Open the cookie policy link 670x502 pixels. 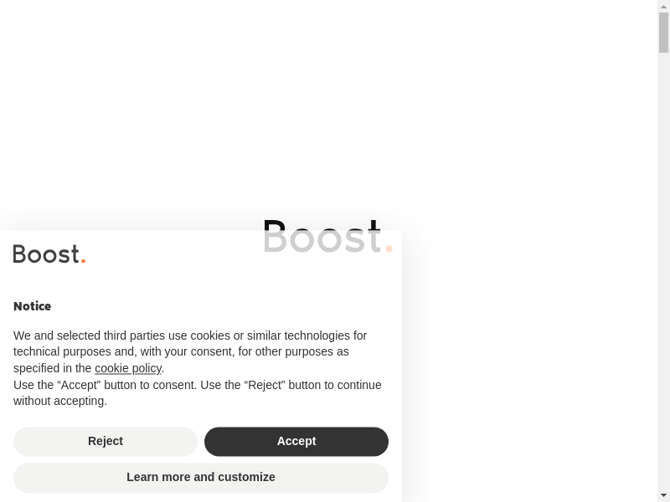point(128,368)
